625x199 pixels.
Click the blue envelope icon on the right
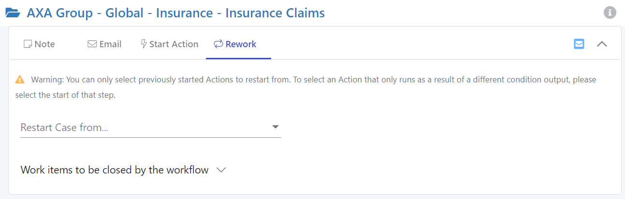579,44
